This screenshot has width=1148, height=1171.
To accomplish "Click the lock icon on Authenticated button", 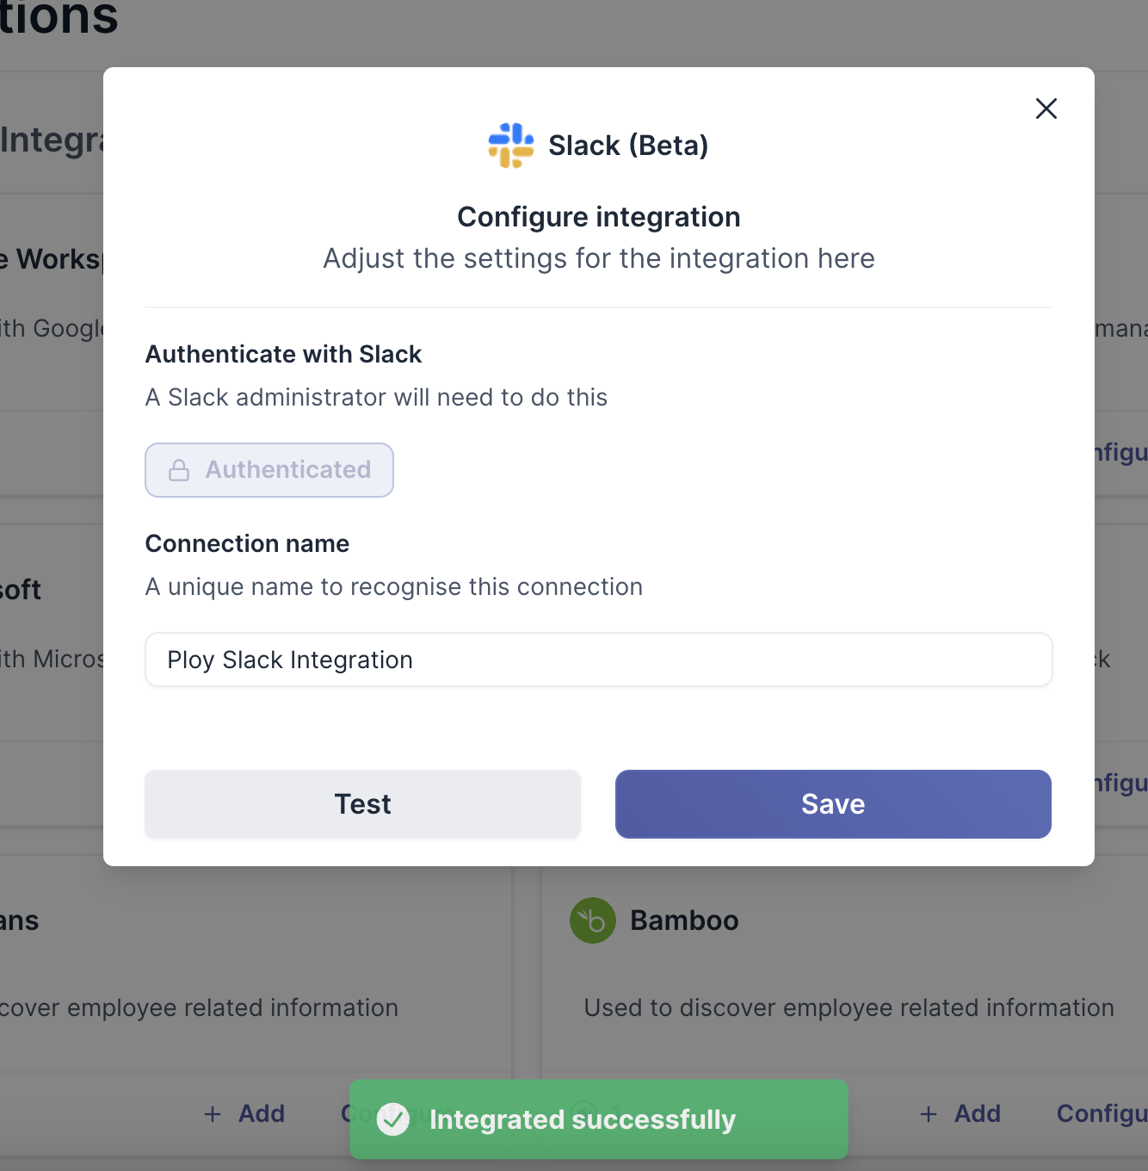I will click(x=179, y=470).
